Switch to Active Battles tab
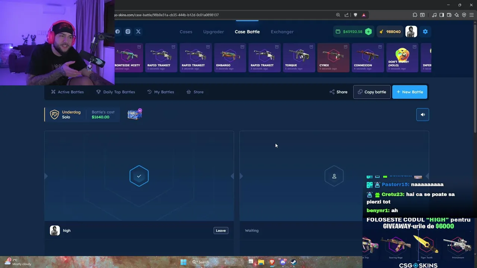Image resolution: width=477 pixels, height=268 pixels. (67, 92)
